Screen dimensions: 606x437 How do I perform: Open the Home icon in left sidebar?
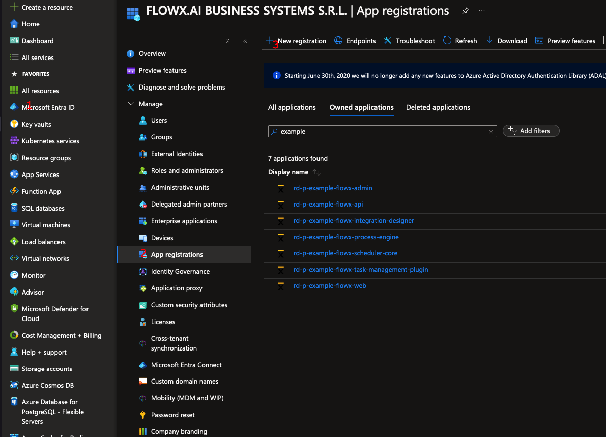point(14,24)
